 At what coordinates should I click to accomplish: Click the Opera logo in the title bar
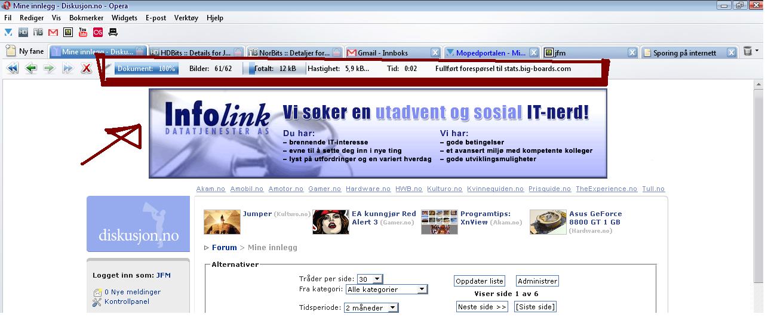coord(7,5)
